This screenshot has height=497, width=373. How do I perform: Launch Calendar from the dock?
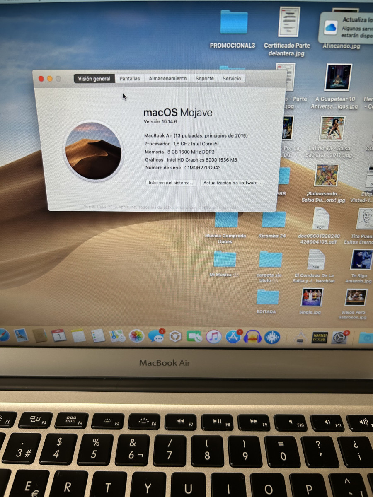point(59,335)
